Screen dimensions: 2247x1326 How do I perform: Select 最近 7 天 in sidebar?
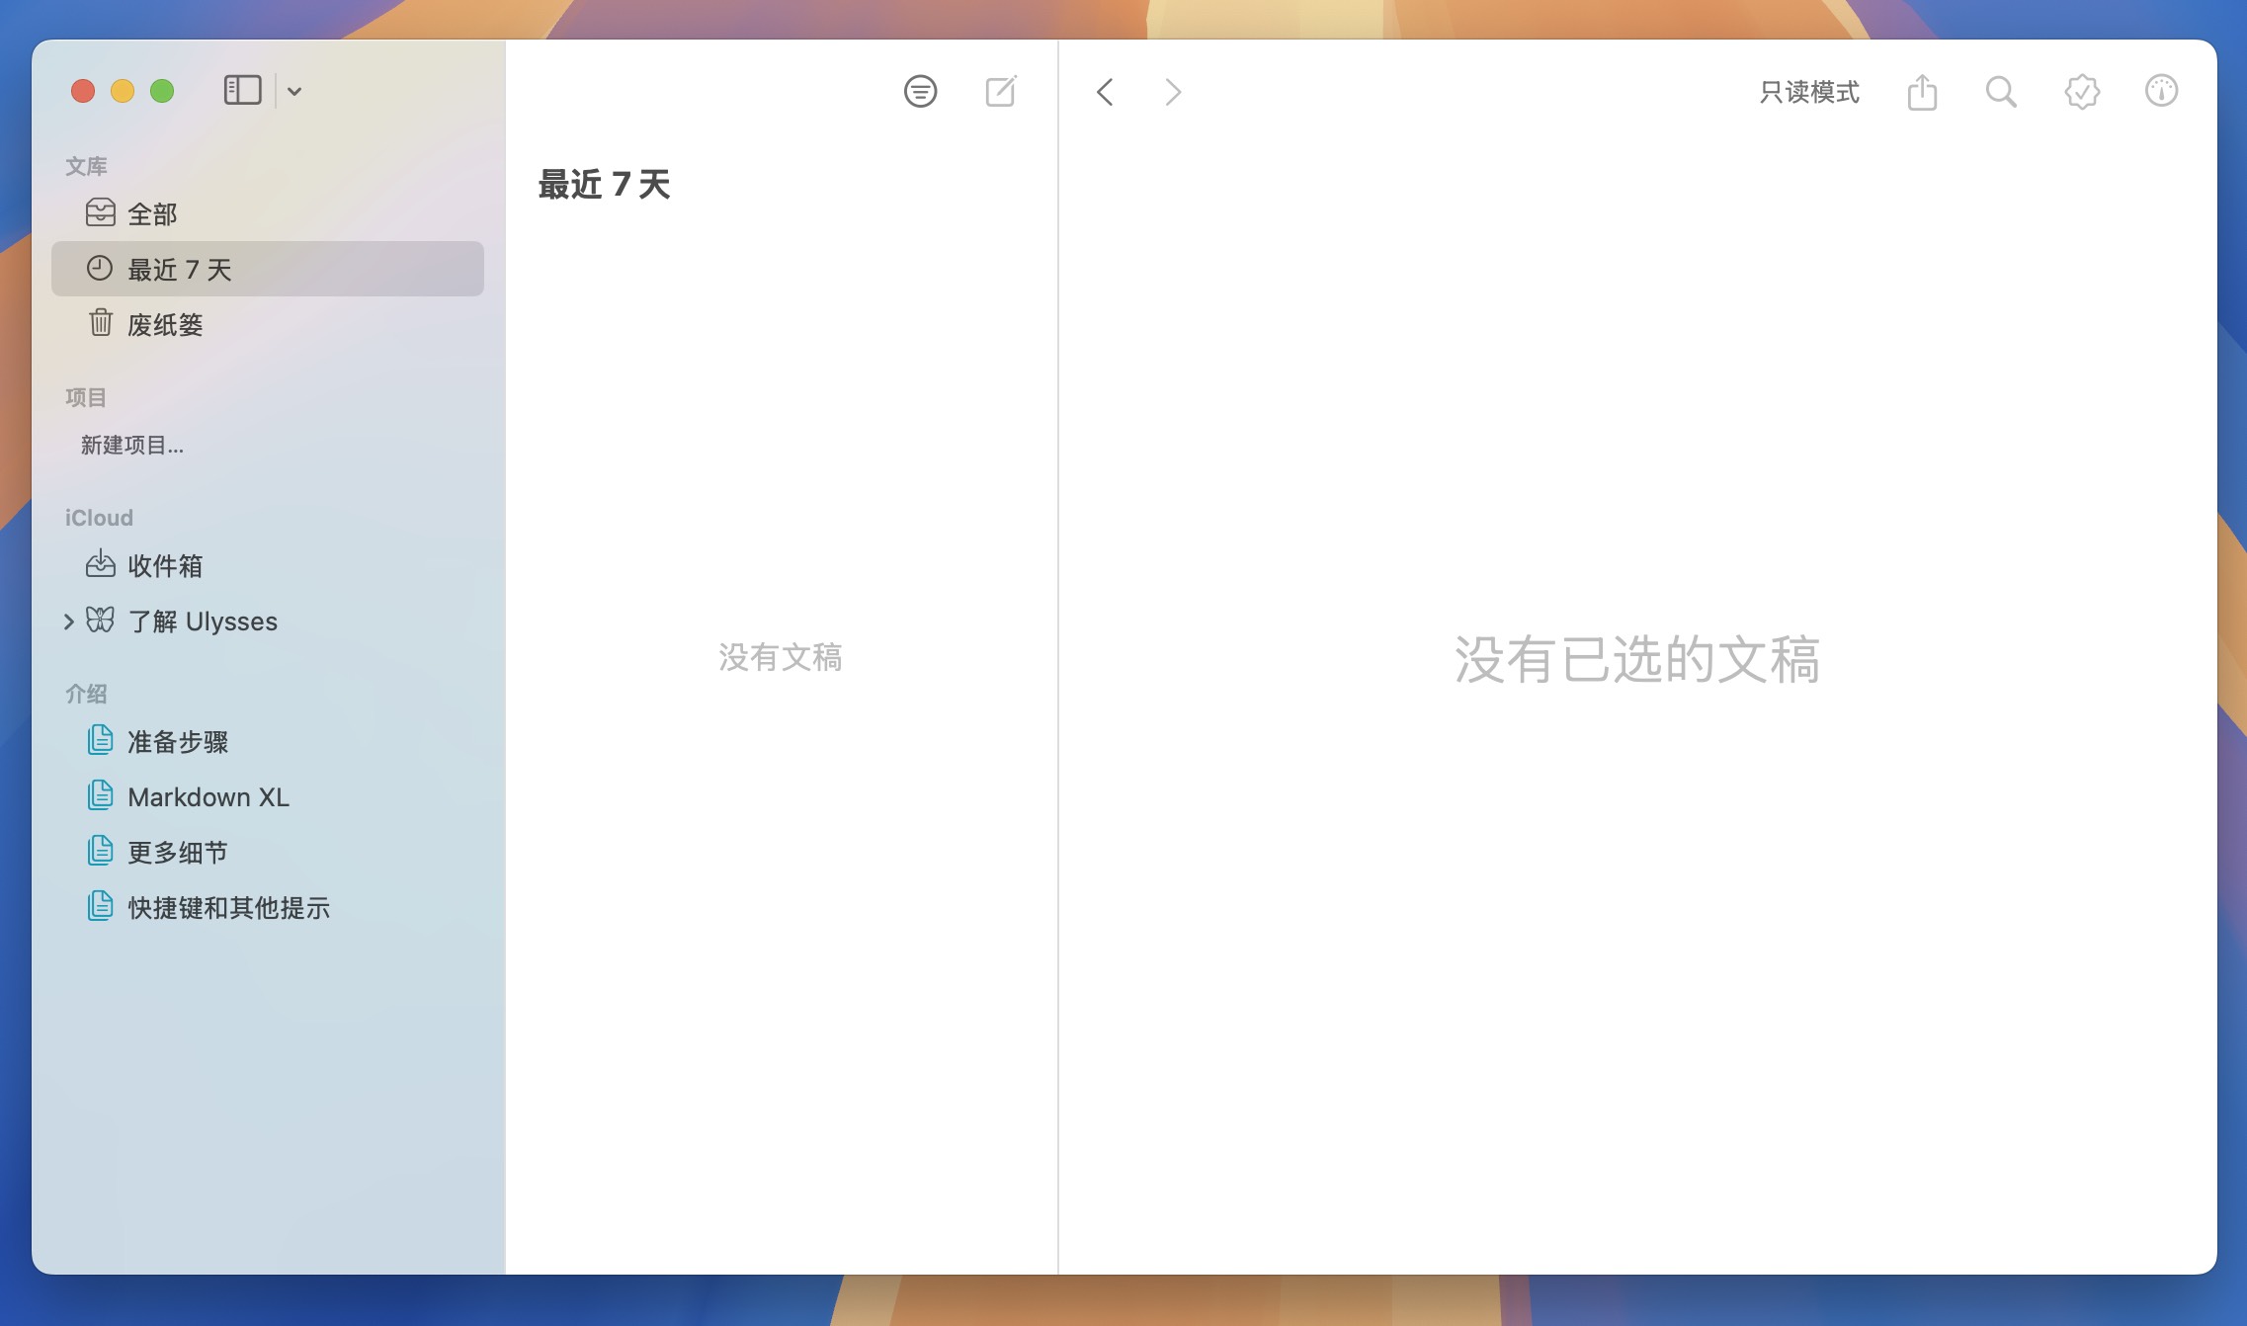tap(268, 269)
